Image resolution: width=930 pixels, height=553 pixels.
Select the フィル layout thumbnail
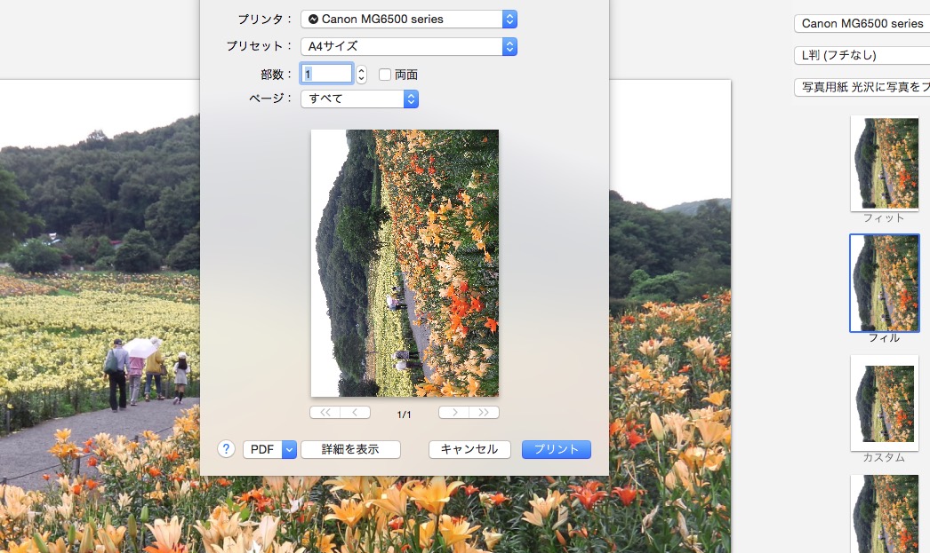[x=884, y=282]
